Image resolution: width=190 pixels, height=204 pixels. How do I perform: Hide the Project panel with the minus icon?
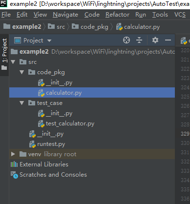click(x=168, y=40)
